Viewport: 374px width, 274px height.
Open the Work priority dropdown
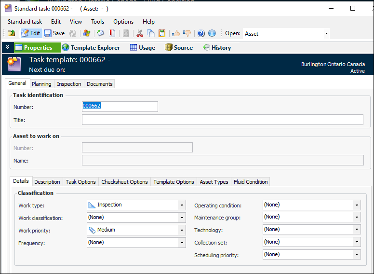182,230
